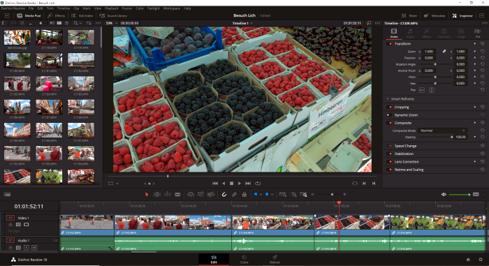489x266 pixels.
Task: Open Project Manager home icon
Action: point(468,260)
